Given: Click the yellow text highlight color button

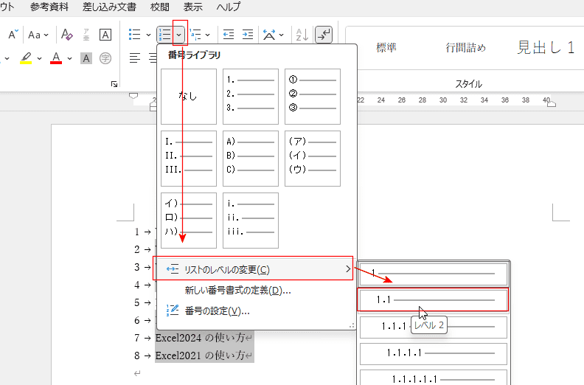Looking at the screenshot, I should tap(26, 58).
